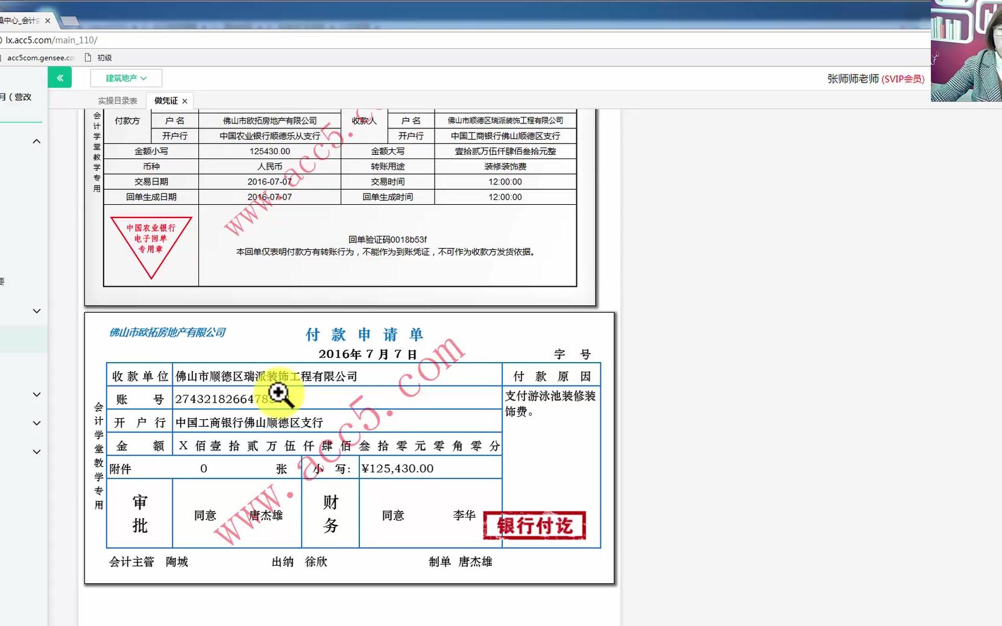Click the 装修装饰费 transfer purpose cell
This screenshot has width=1002, height=626.
(x=505, y=166)
